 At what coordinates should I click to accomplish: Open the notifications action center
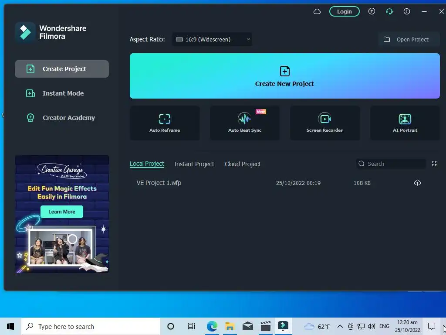[432, 326]
